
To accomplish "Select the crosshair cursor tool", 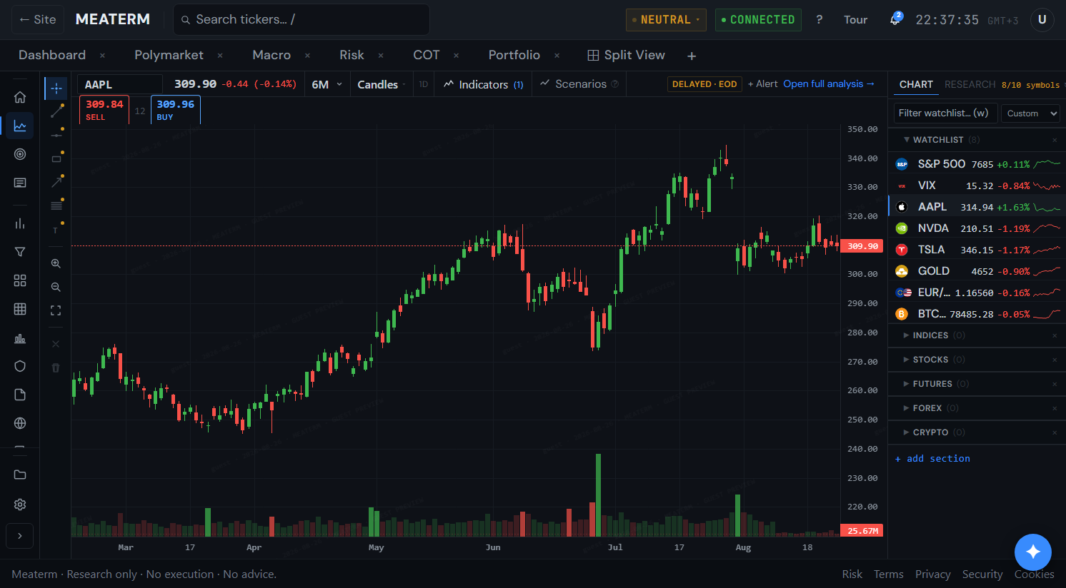I will [56, 88].
